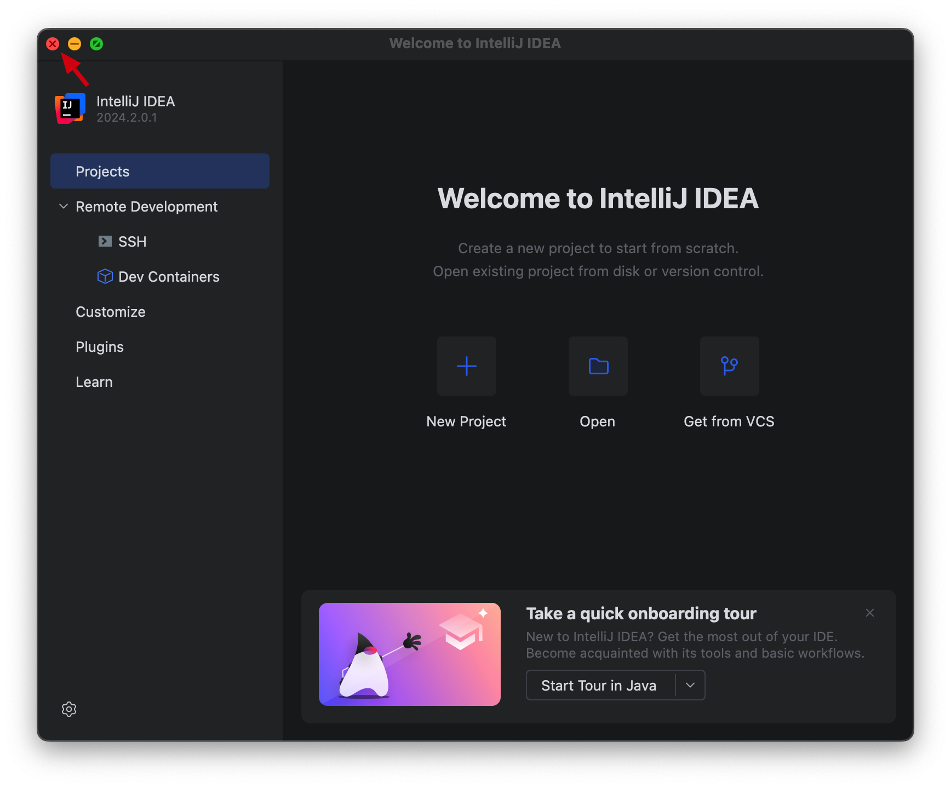Image resolution: width=951 pixels, height=787 pixels.
Task: Click the Dev Containers cube icon
Action: coord(105,276)
